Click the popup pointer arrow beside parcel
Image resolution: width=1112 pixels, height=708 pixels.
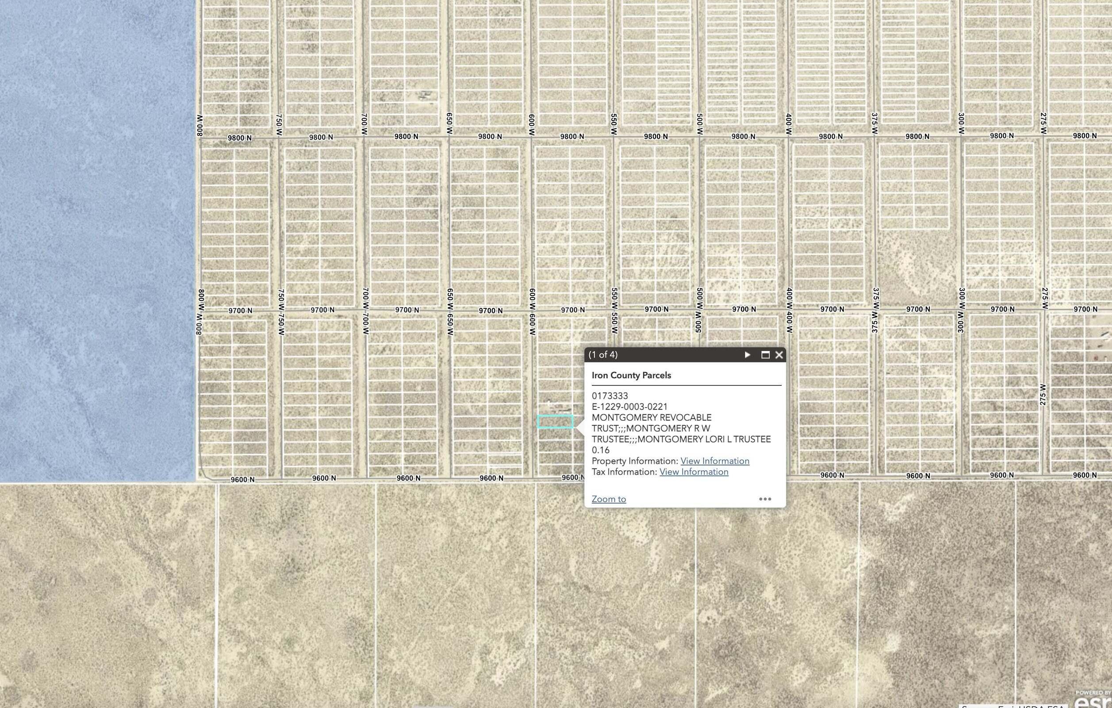580,427
